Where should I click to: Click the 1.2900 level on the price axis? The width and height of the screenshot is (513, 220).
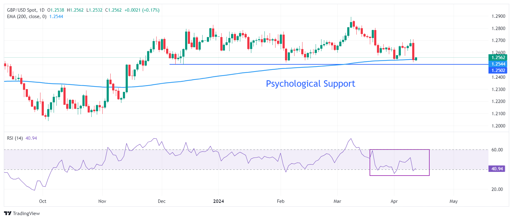point(498,16)
